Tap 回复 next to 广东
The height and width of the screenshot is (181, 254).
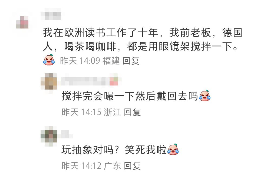(132, 166)
